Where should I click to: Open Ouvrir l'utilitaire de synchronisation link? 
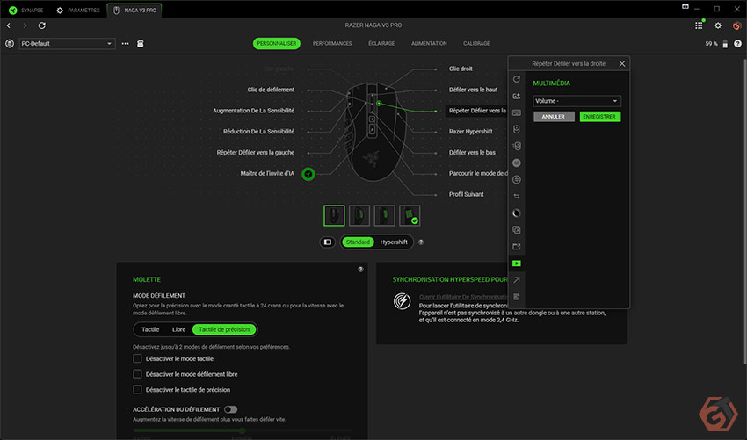pyautogui.click(x=463, y=297)
